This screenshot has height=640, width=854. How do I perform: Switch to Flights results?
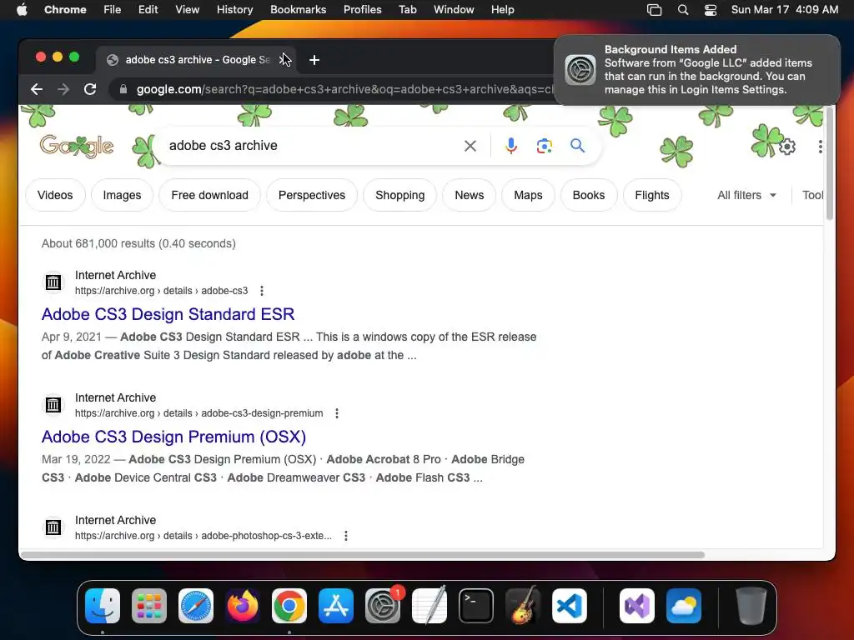(652, 195)
